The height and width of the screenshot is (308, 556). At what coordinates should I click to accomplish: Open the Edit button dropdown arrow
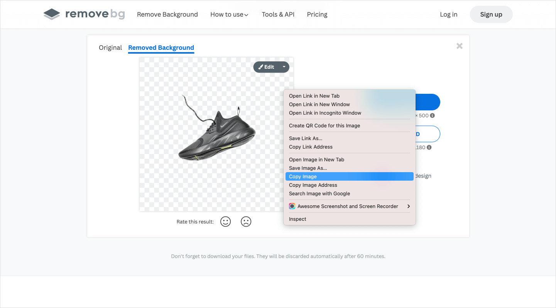point(284,67)
